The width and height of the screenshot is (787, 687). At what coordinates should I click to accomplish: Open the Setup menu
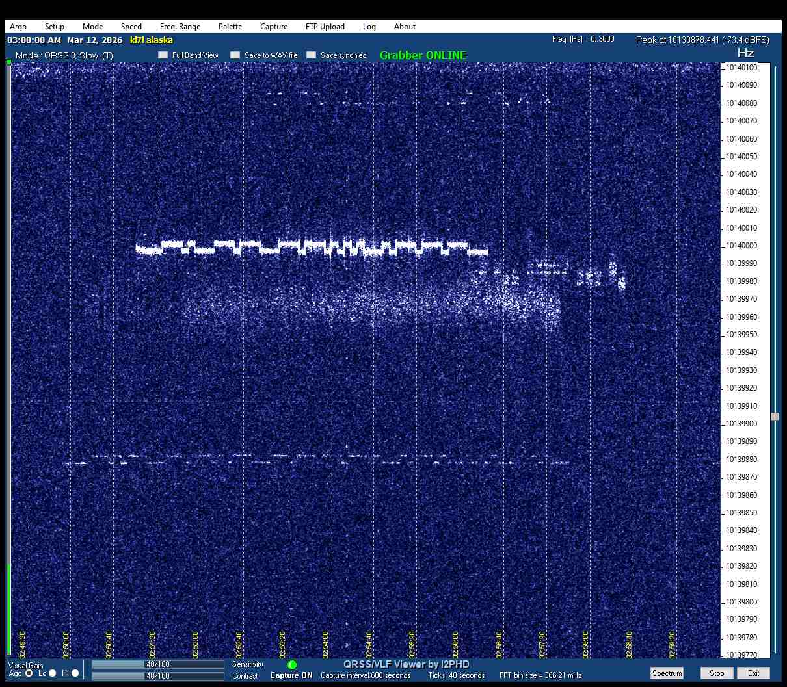(x=55, y=27)
